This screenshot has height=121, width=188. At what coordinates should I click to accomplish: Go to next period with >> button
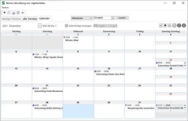coord(170,26)
